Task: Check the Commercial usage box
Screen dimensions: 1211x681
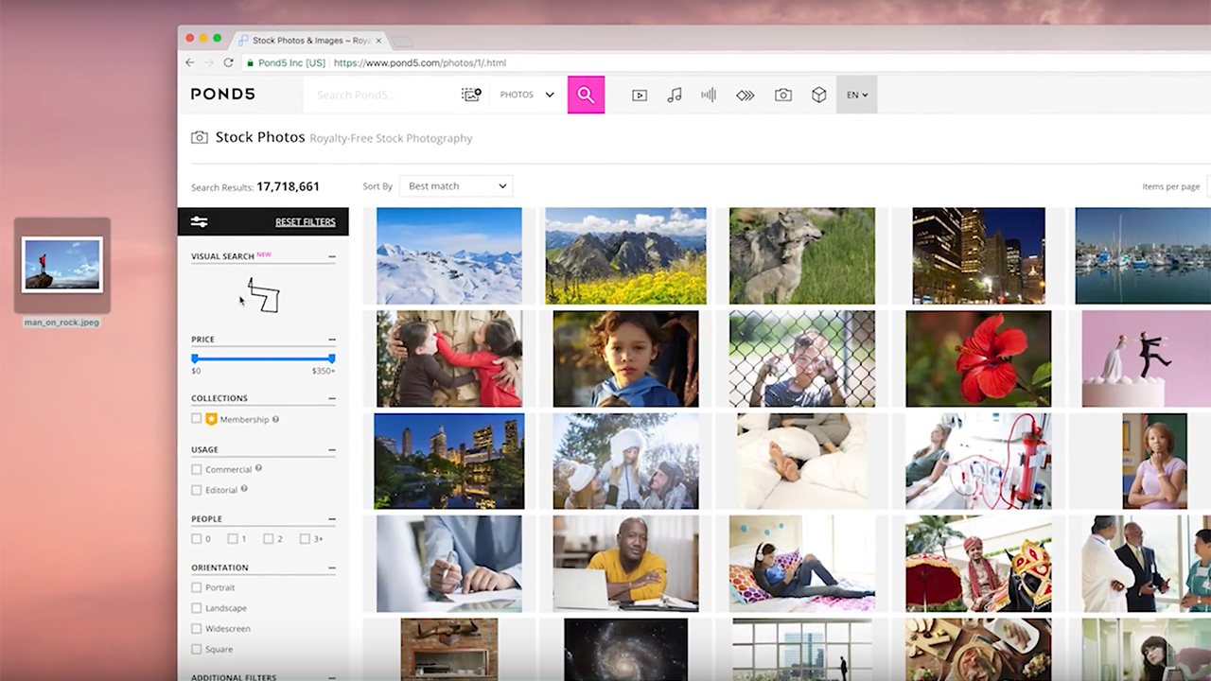Action: (x=197, y=469)
